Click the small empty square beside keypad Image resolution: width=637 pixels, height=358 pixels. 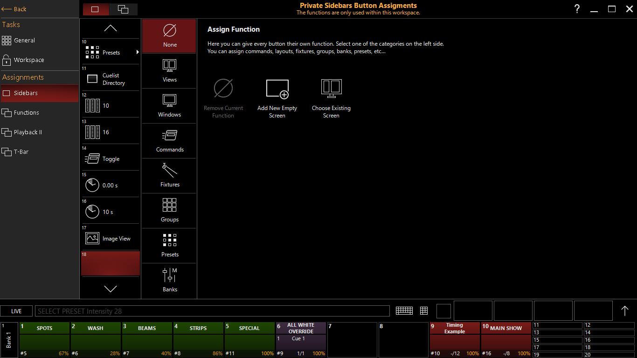click(443, 311)
